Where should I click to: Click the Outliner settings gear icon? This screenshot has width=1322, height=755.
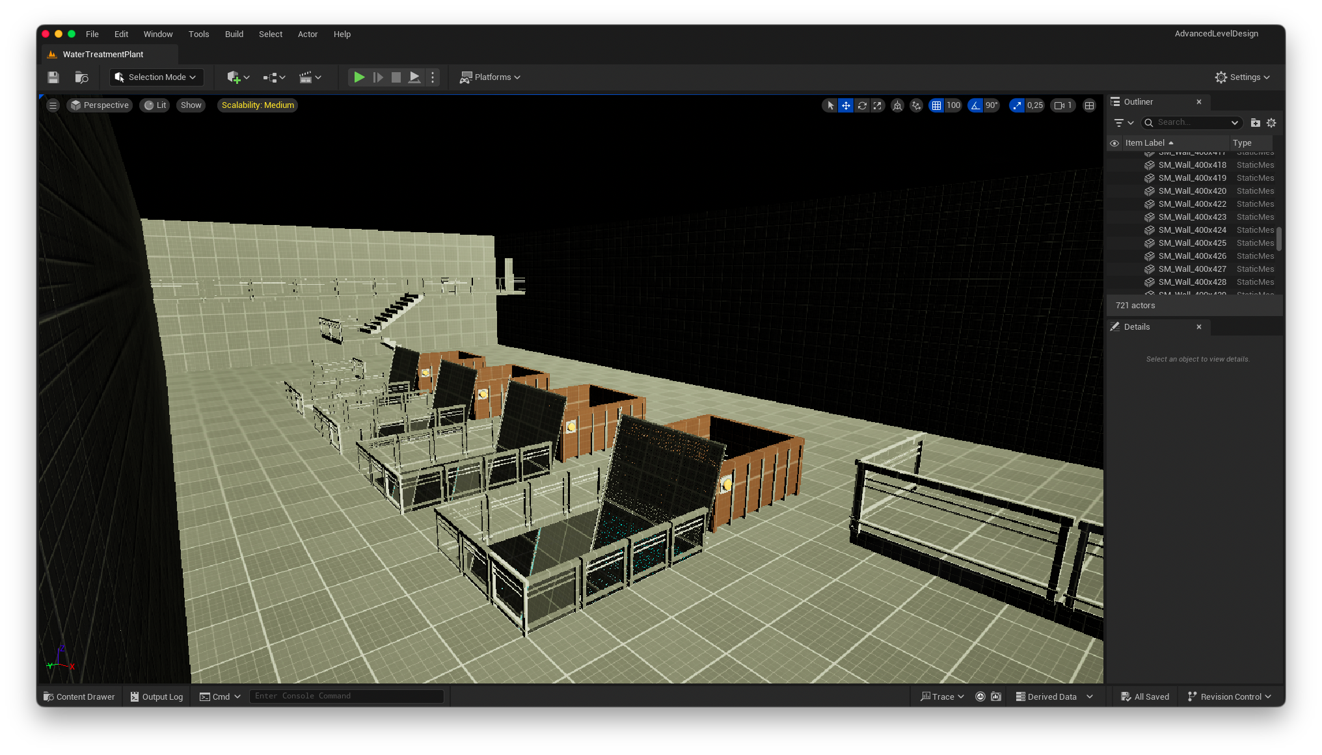coord(1271,123)
